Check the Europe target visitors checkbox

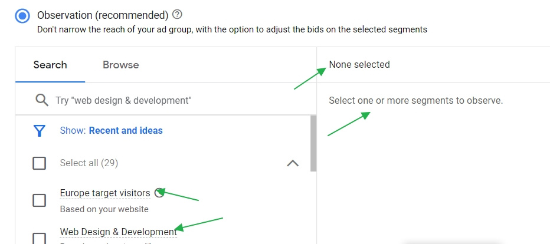pyautogui.click(x=40, y=200)
